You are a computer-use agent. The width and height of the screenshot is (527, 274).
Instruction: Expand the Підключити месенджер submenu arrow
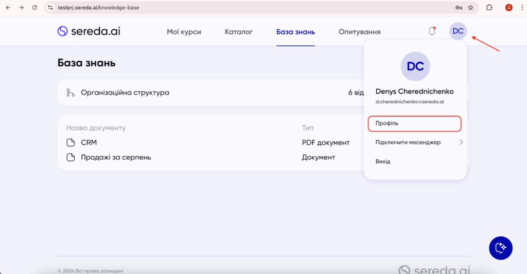pos(461,142)
